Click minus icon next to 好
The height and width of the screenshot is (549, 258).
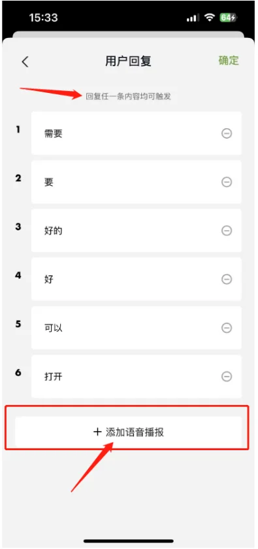(x=227, y=279)
